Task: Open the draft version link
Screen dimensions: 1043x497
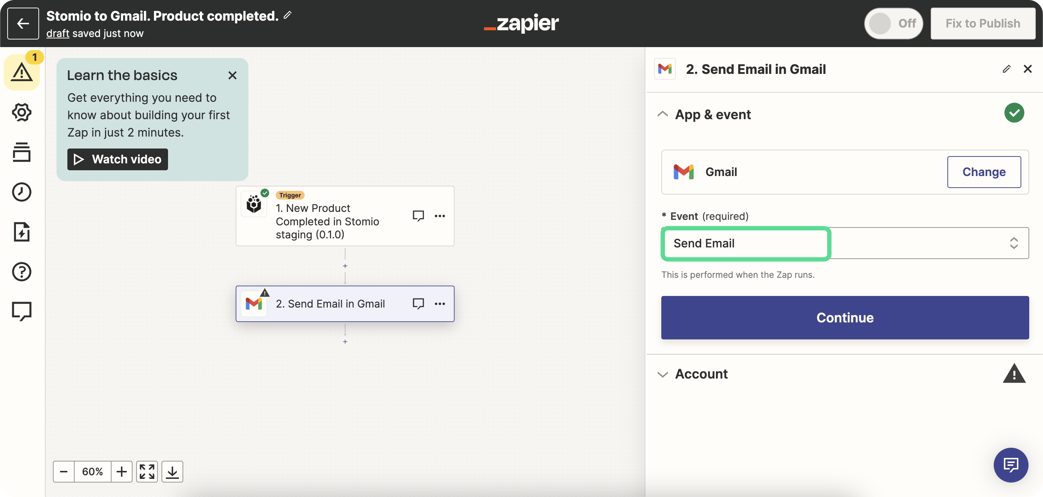Action: pos(58,34)
